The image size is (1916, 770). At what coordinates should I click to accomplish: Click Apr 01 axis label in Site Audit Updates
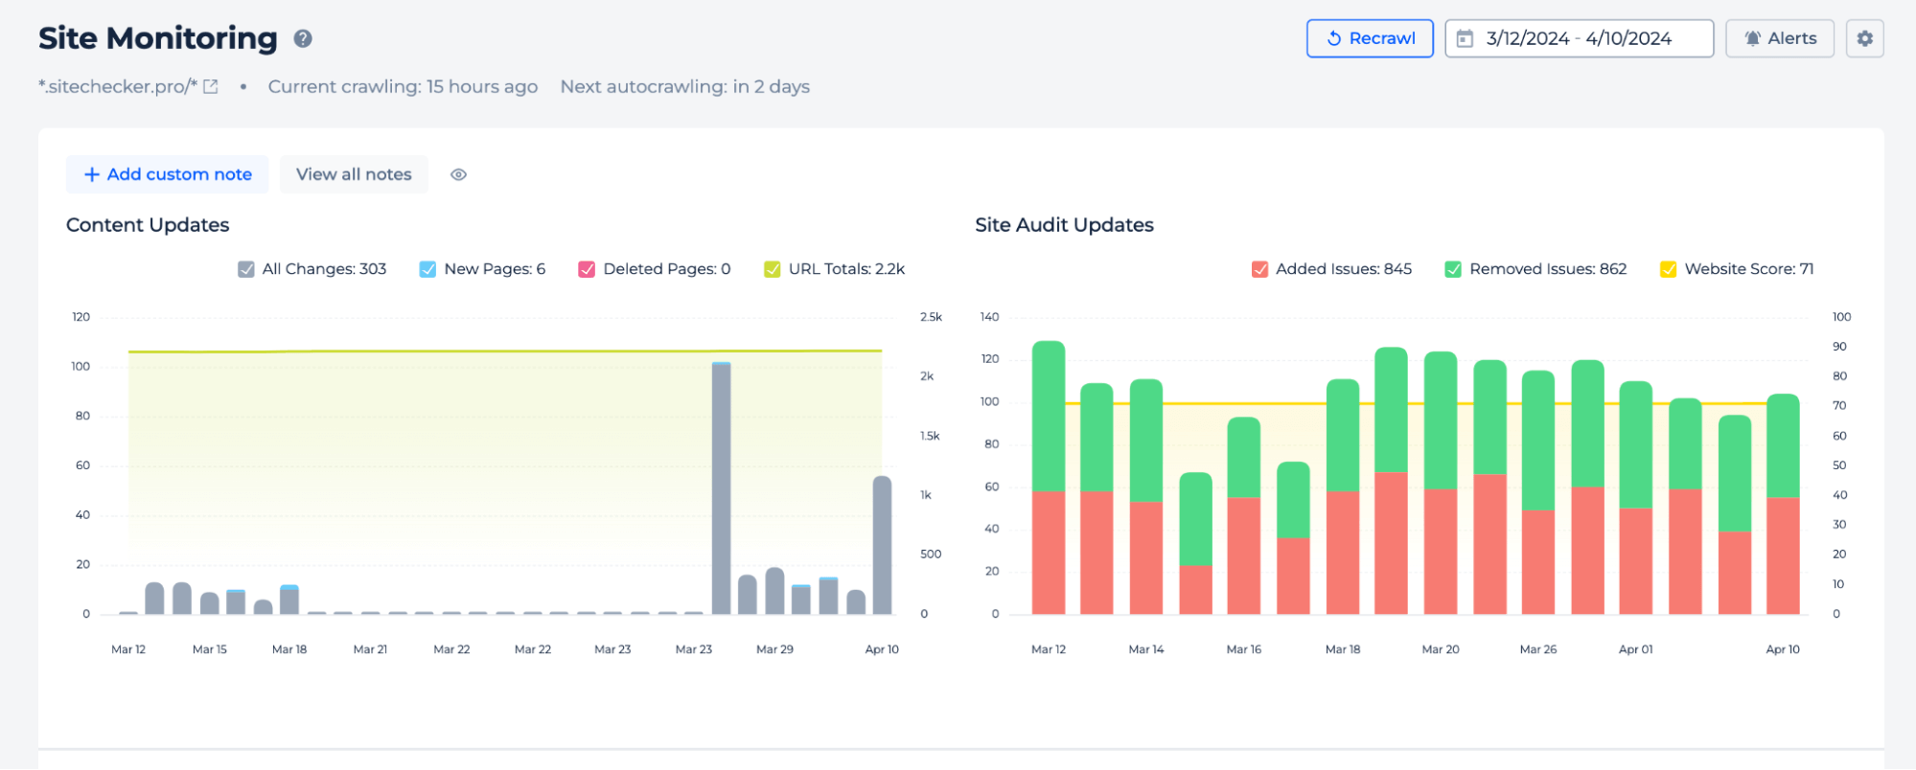point(1635,649)
